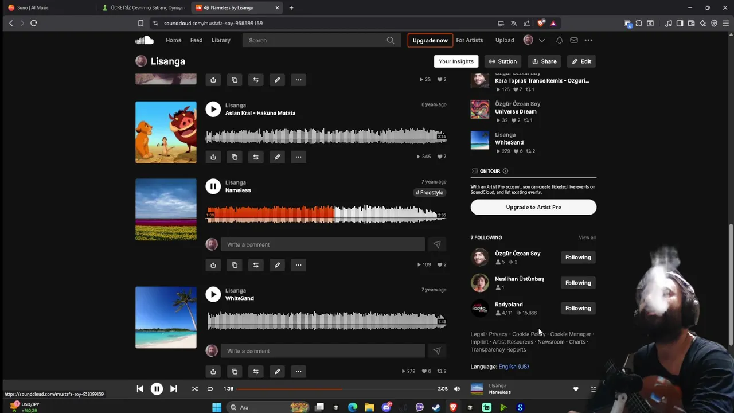The height and width of the screenshot is (413, 734).
Task: Click the search magnifier icon
Action: [x=391, y=40]
